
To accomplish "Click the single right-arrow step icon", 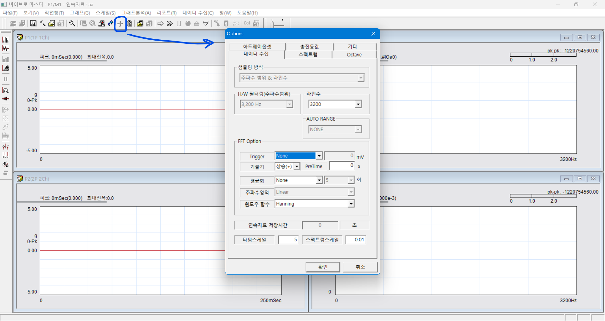I will click(160, 24).
